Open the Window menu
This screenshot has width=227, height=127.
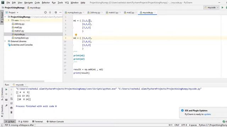tap(74, 2)
